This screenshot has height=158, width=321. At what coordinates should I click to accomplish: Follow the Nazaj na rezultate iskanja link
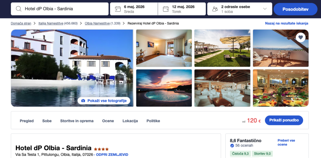[287, 23]
